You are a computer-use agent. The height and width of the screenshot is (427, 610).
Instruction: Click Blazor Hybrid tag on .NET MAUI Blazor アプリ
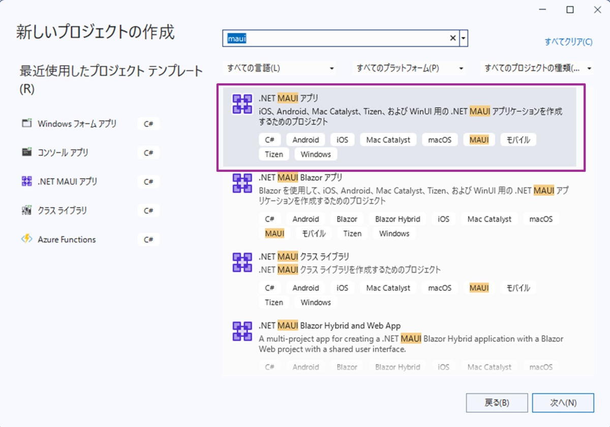click(x=398, y=219)
